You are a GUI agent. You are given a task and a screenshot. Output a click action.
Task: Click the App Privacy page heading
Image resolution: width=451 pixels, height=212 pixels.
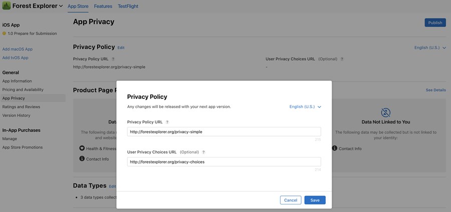coord(94,22)
